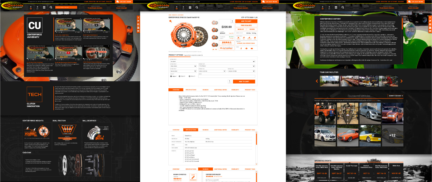Click the facilities carousel previous arrow
This screenshot has width=432, height=182.
click(x=317, y=81)
